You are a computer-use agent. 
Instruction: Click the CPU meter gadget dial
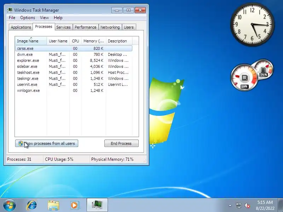(244, 77)
